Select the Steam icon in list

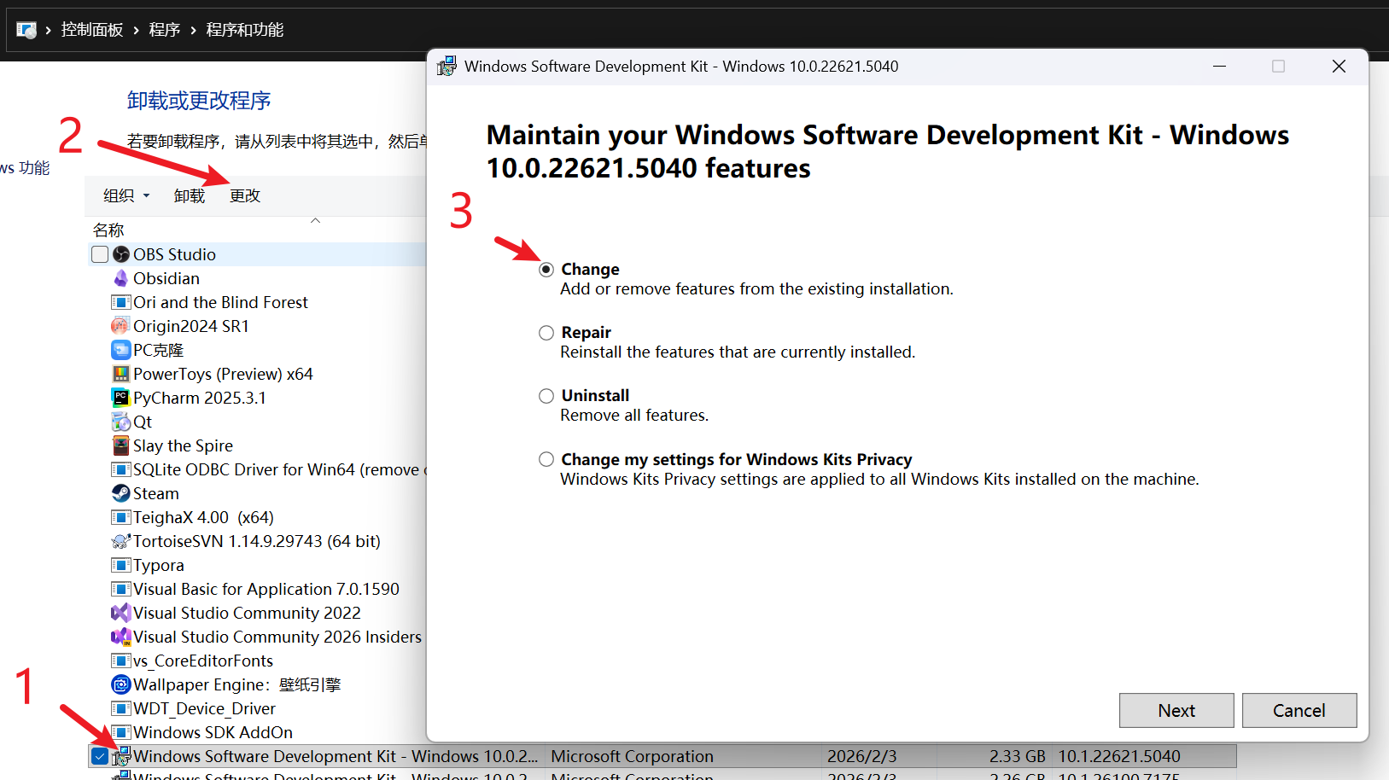coord(121,493)
